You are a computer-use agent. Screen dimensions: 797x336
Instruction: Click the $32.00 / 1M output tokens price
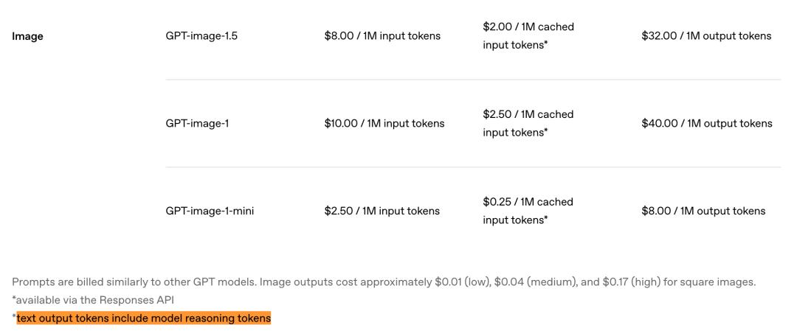tap(706, 36)
